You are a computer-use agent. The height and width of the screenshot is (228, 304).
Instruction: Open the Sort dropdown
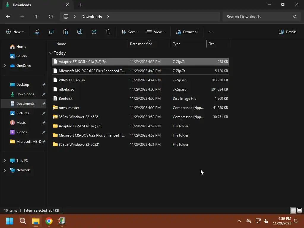click(x=130, y=32)
